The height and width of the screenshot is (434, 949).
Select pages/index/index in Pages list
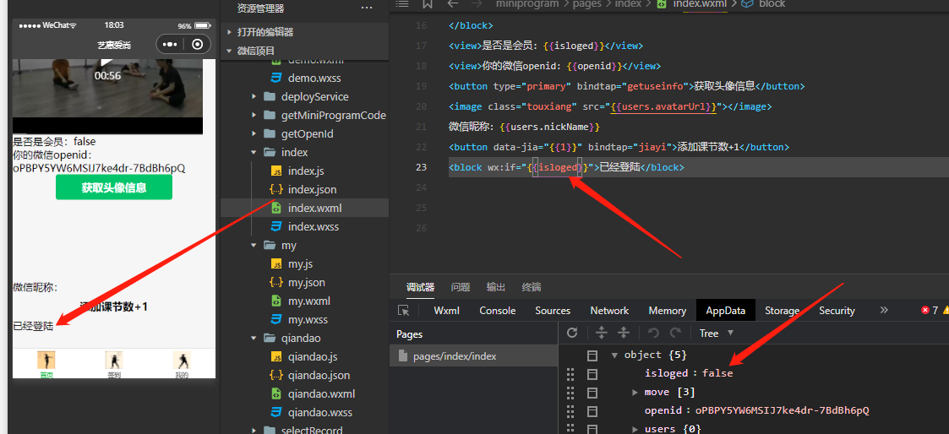click(x=474, y=356)
